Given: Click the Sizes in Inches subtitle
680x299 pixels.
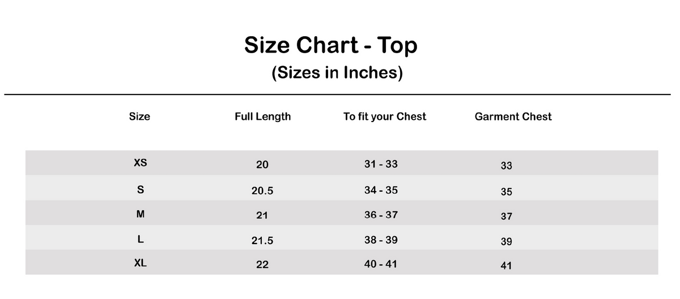Looking at the screenshot, I should pyautogui.click(x=337, y=73).
